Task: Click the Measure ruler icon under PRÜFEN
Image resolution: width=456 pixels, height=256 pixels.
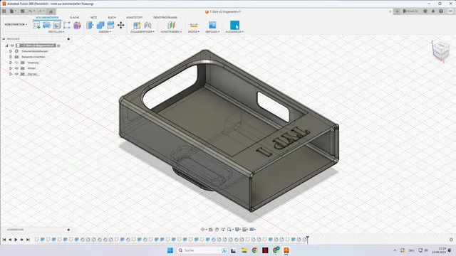Action: (x=194, y=26)
